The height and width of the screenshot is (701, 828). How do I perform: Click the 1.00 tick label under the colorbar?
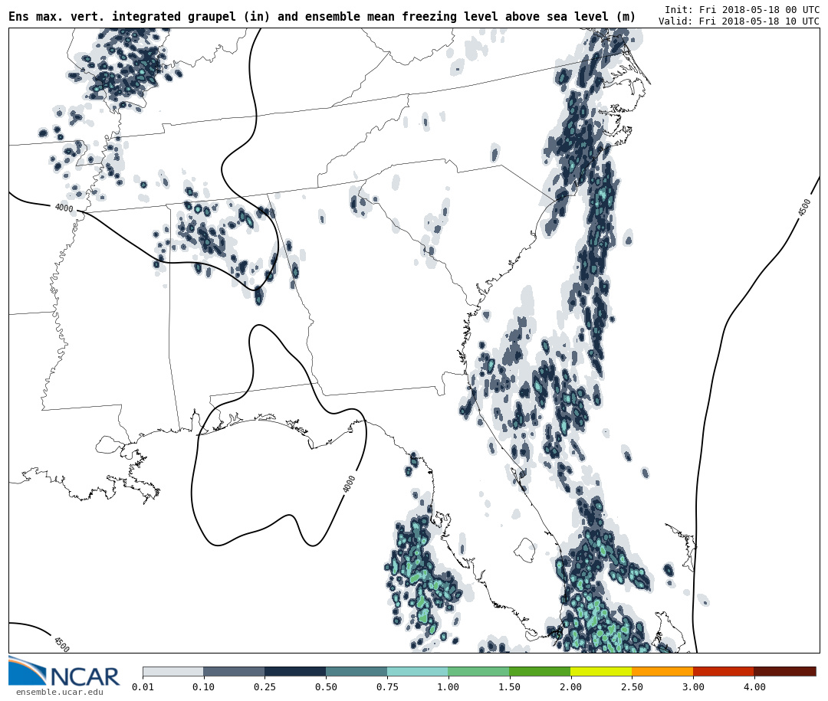coord(448,687)
